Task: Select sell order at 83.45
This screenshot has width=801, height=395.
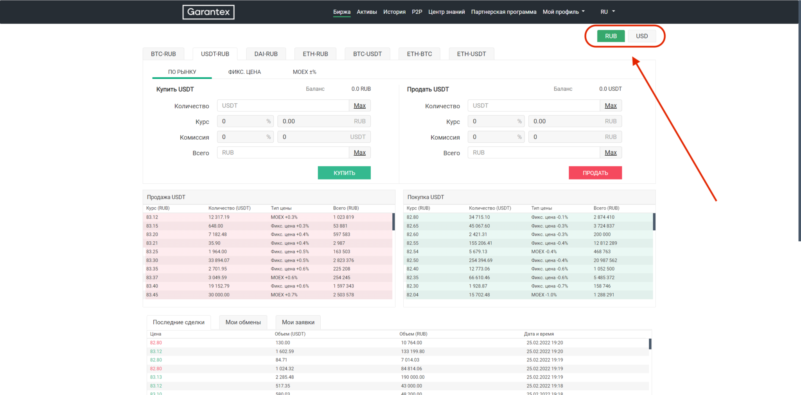Action: click(x=268, y=294)
